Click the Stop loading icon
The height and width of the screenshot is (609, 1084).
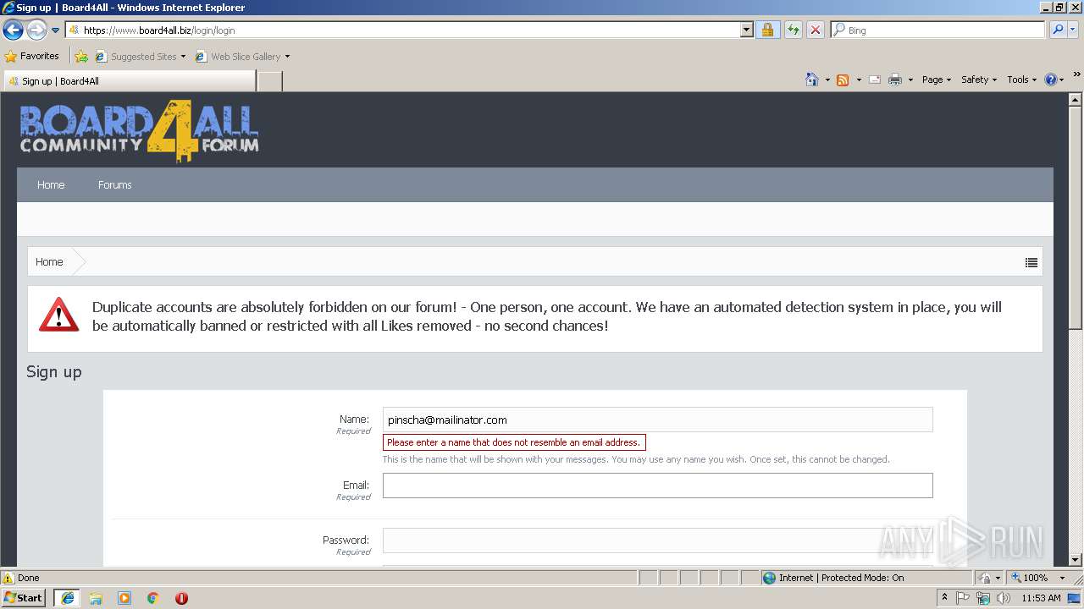(x=815, y=30)
